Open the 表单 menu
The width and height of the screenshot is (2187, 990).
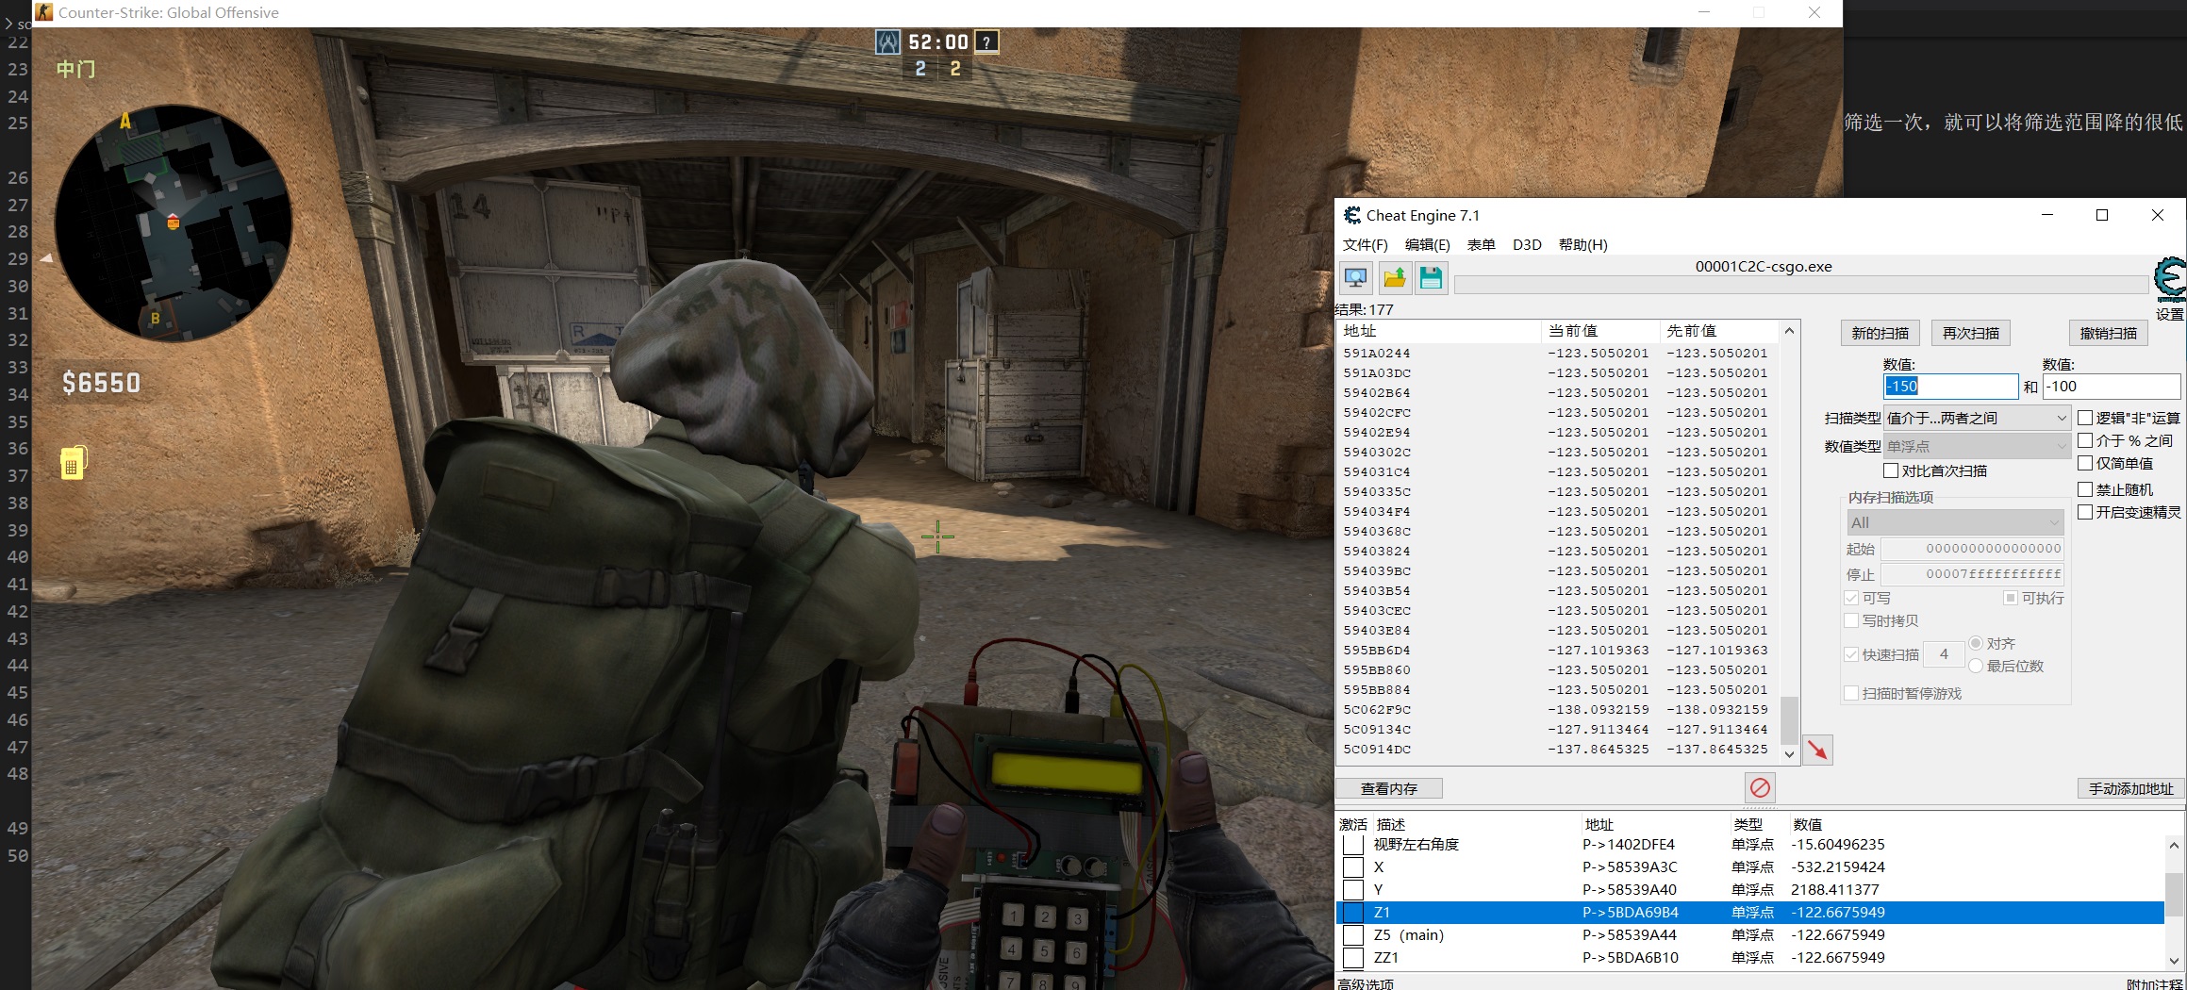point(1482,245)
